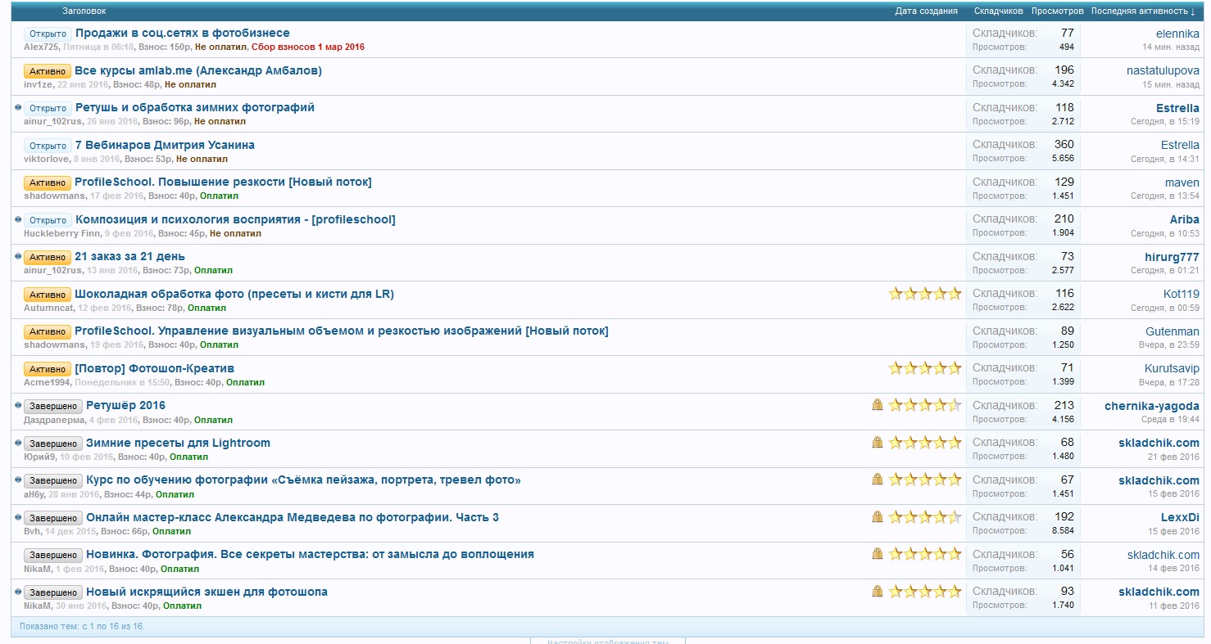This screenshot has height=644, width=1211.
Task: Click lock icon on Ретушёр 2016 row
Action: pyautogui.click(x=878, y=405)
